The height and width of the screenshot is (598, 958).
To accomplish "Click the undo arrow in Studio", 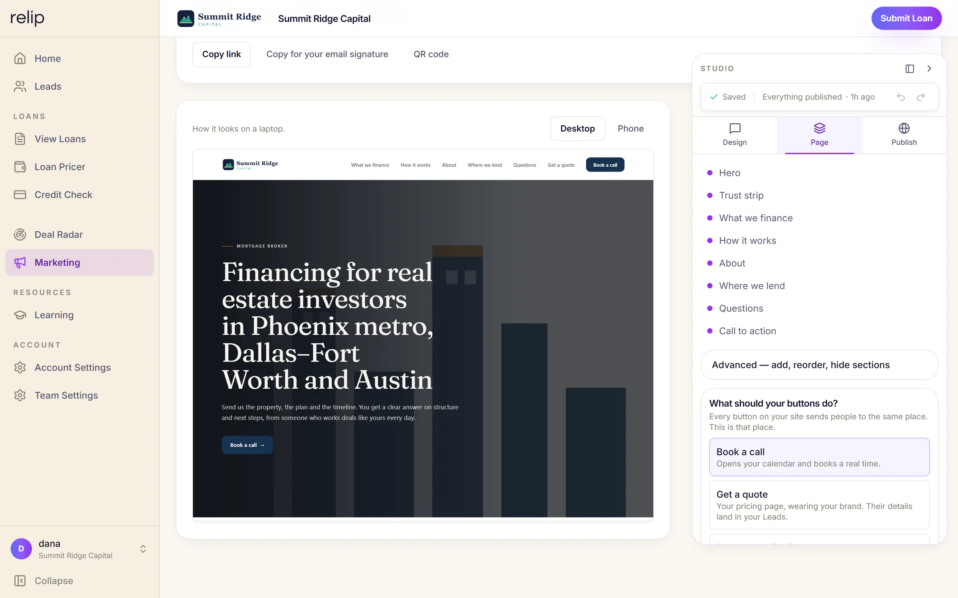I will [x=901, y=97].
